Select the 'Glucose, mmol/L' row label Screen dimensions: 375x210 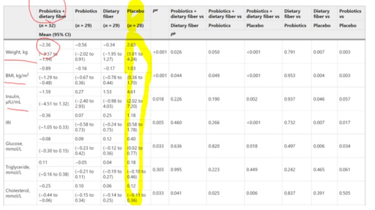[14, 146]
